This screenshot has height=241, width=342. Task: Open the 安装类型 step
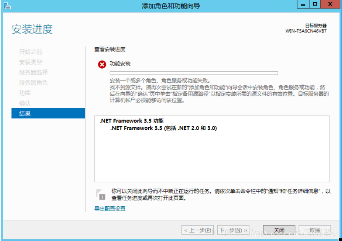pyautogui.click(x=31, y=62)
